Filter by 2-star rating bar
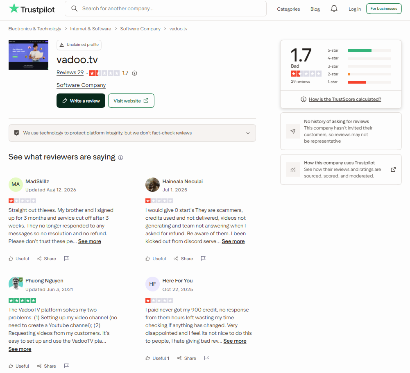The image size is (410, 373). [x=369, y=74]
